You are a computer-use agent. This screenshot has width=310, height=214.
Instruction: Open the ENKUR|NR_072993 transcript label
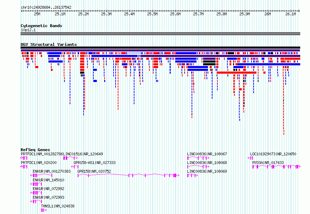(x=48, y=197)
